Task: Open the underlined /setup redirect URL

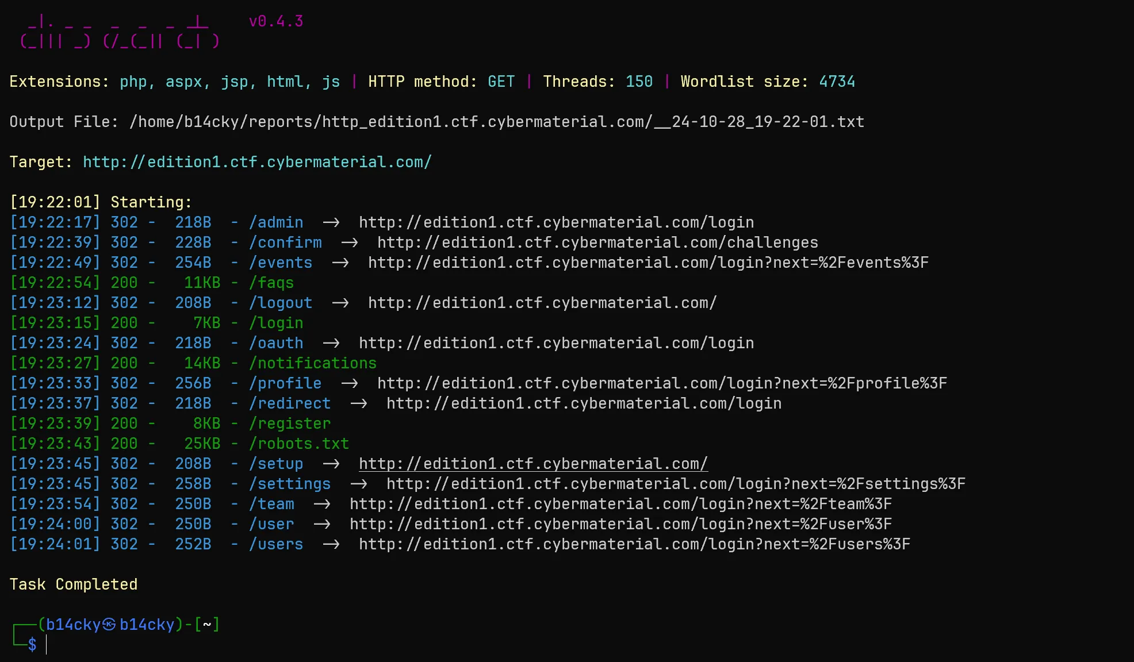Action: [x=533, y=464]
